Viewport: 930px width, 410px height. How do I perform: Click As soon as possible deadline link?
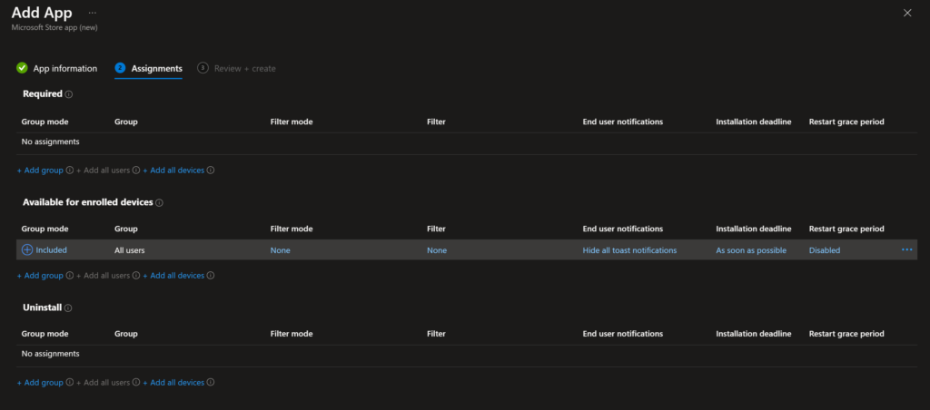pyautogui.click(x=751, y=250)
